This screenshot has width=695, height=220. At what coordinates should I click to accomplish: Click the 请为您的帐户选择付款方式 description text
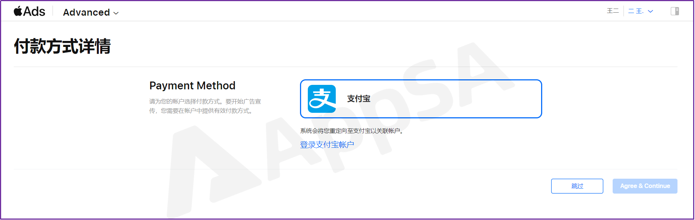click(205, 106)
